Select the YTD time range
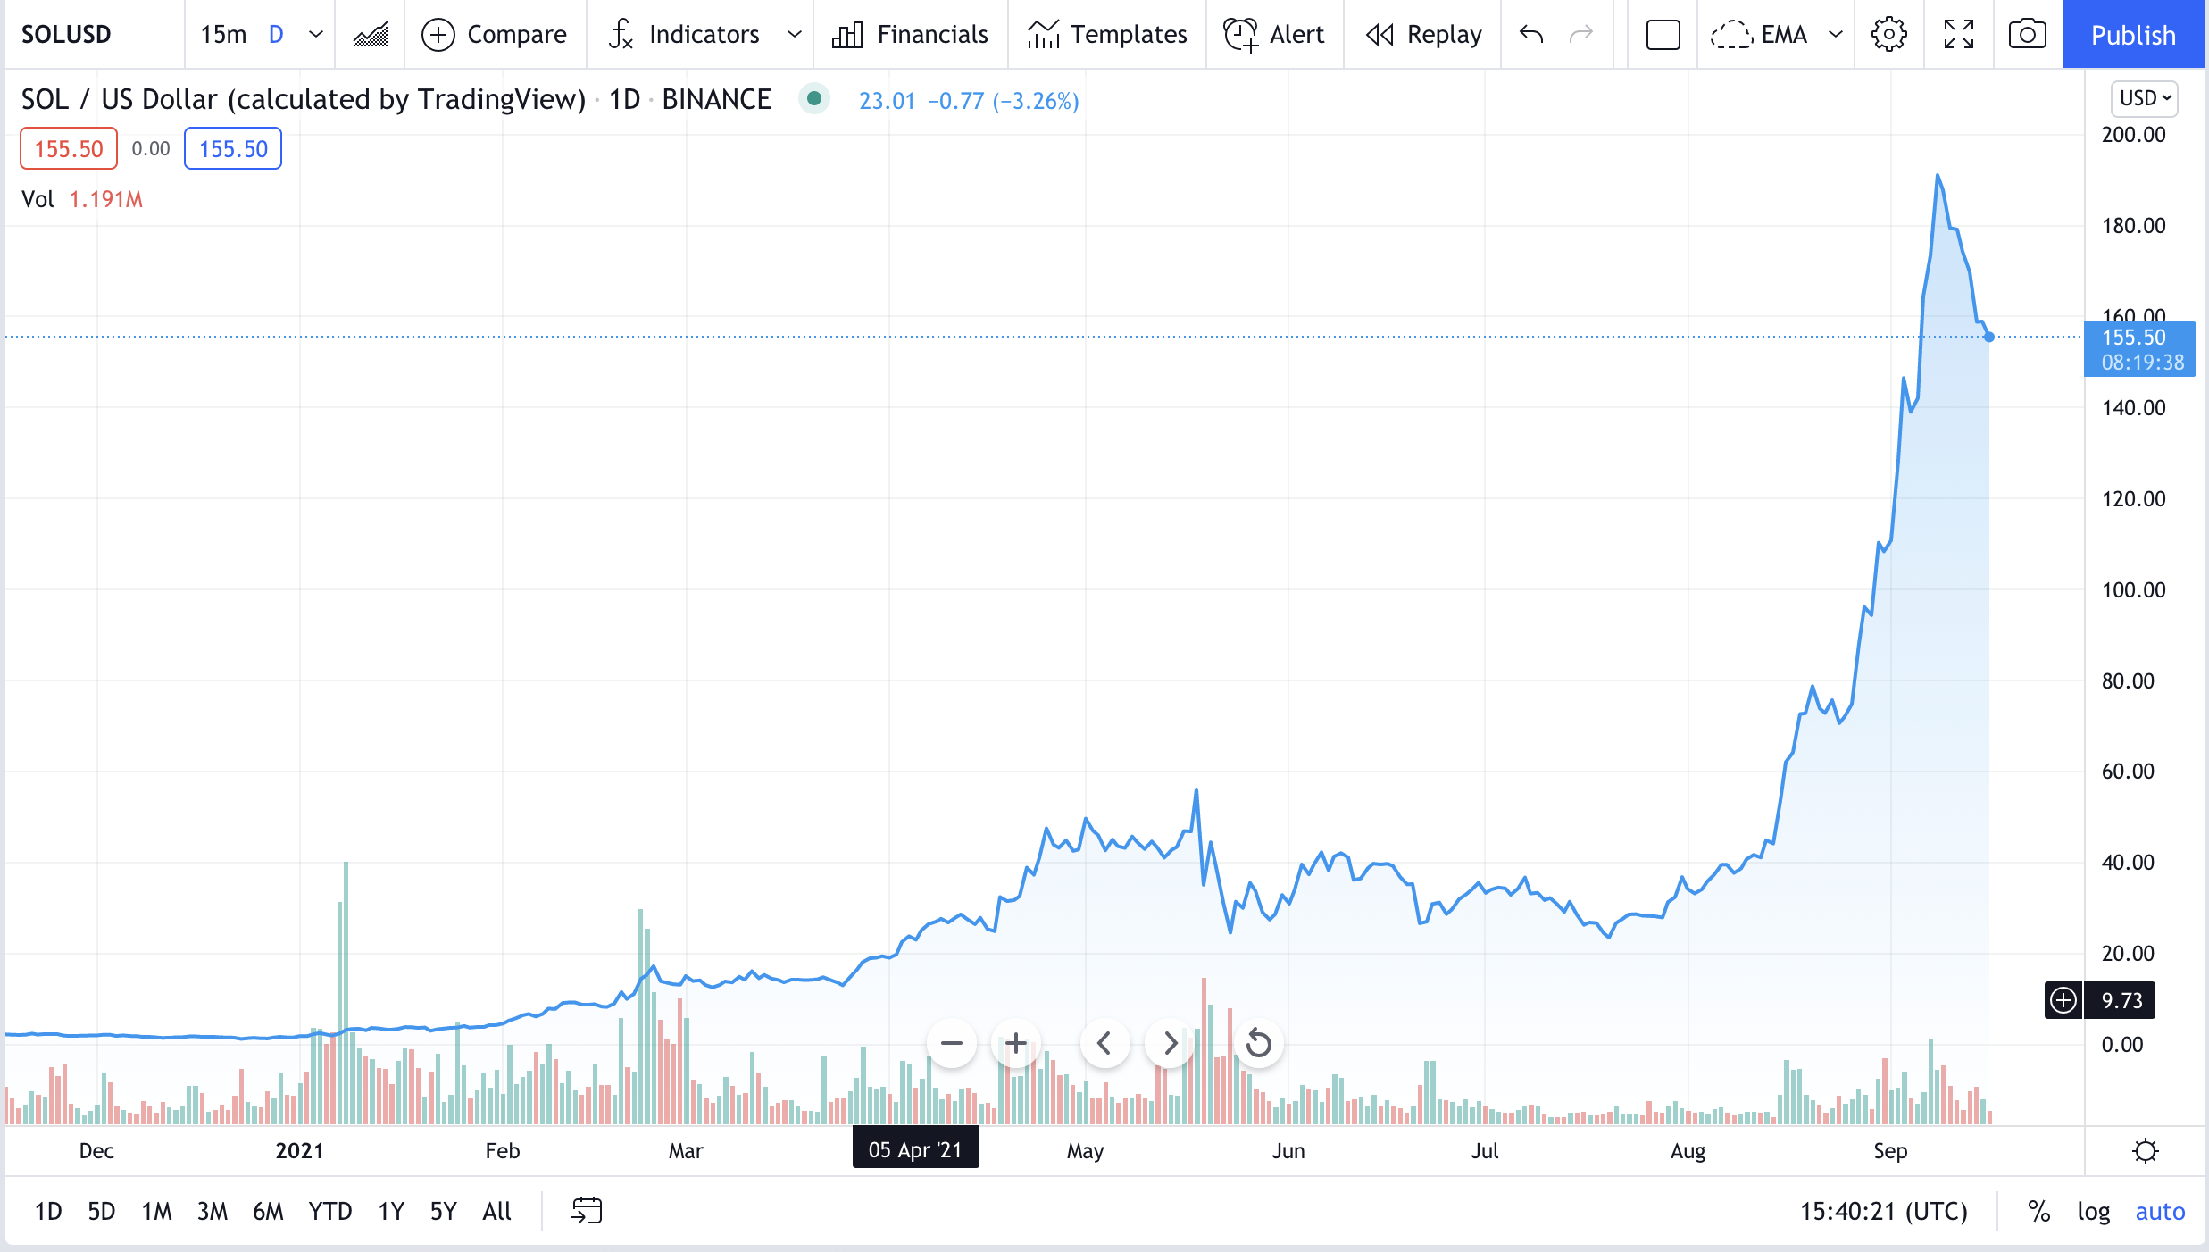Image resolution: width=2209 pixels, height=1252 pixels. pyautogui.click(x=329, y=1212)
